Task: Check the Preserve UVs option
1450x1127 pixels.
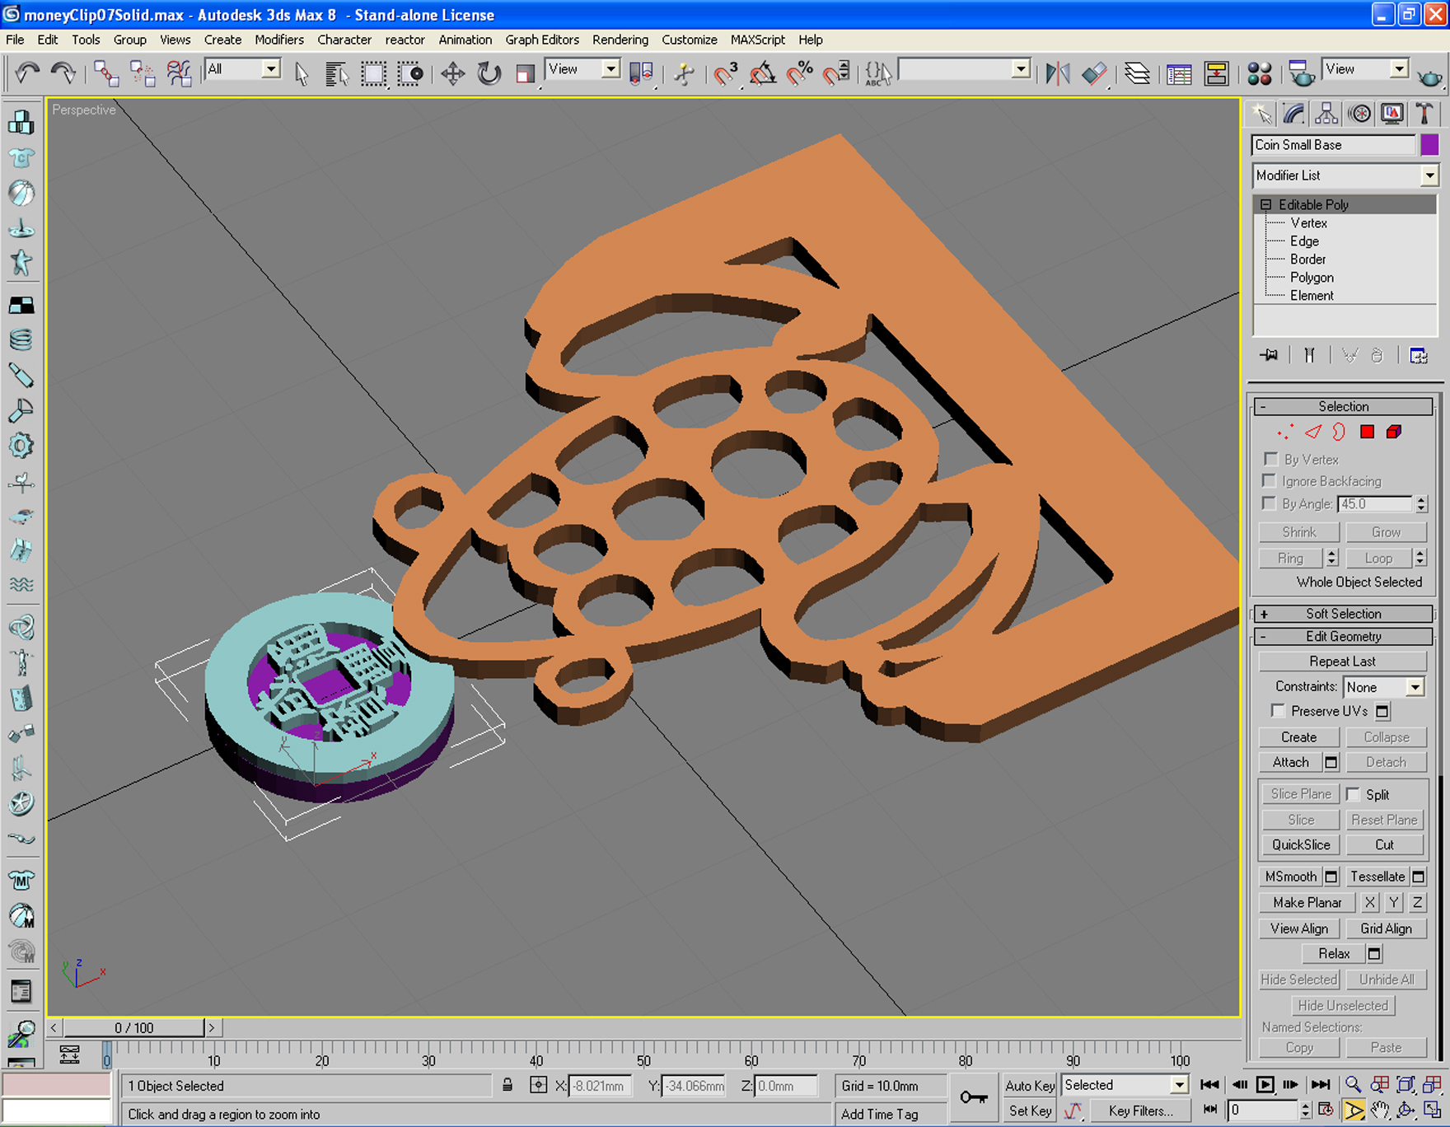Action: (x=1278, y=711)
